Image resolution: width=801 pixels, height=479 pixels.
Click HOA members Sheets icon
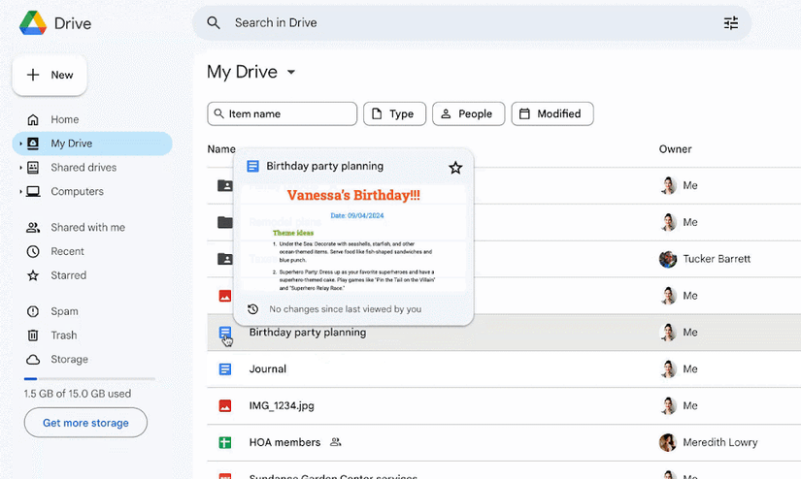click(225, 443)
